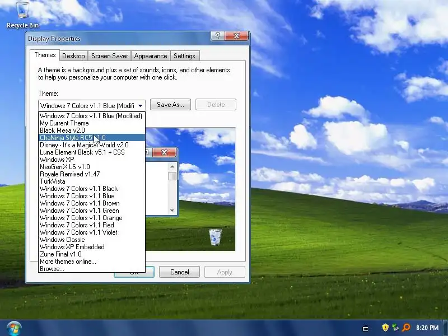The height and width of the screenshot is (336, 448).
Task: Select Windows 7 Colors v1.1 Black
Action: click(92, 189)
